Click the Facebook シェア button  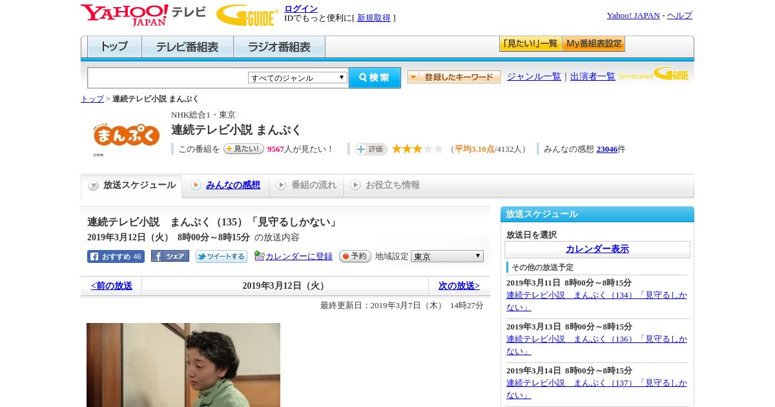170,256
